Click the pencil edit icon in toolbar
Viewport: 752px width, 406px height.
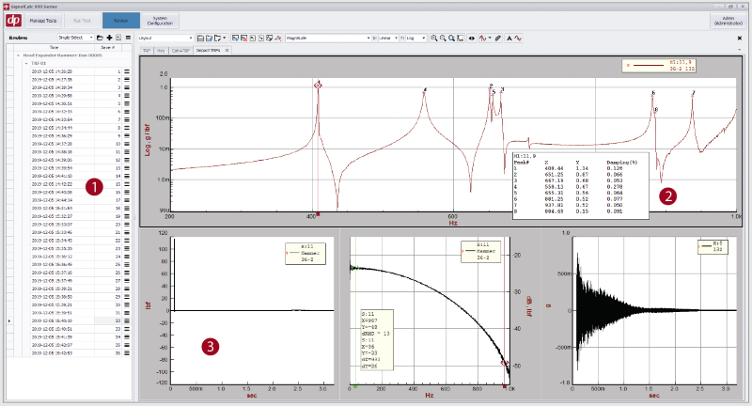497,38
